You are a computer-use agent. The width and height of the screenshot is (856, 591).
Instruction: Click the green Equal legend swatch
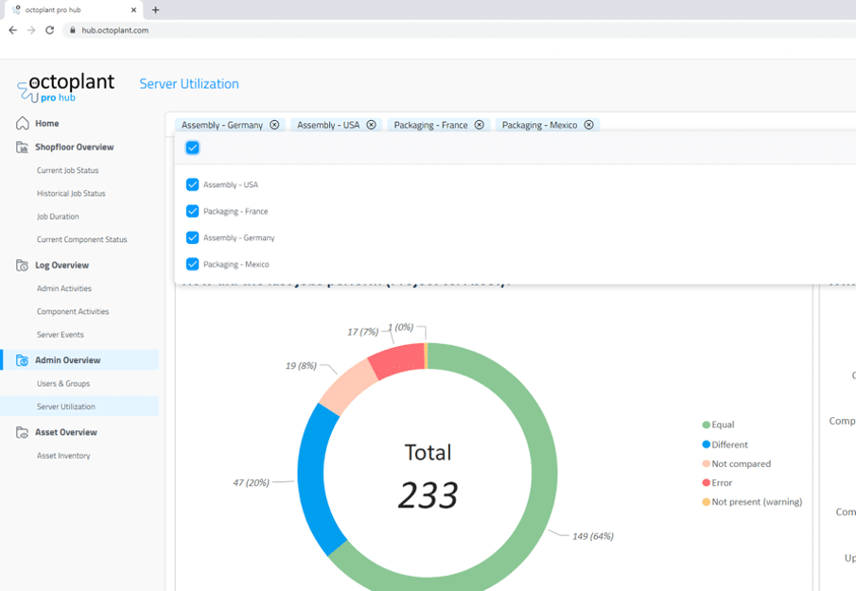706,426
